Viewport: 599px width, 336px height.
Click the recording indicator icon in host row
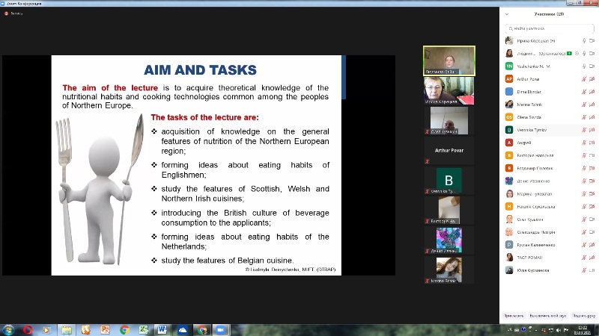577,53
